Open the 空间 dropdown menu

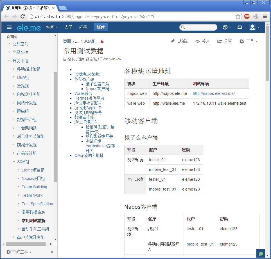tap(52, 27)
